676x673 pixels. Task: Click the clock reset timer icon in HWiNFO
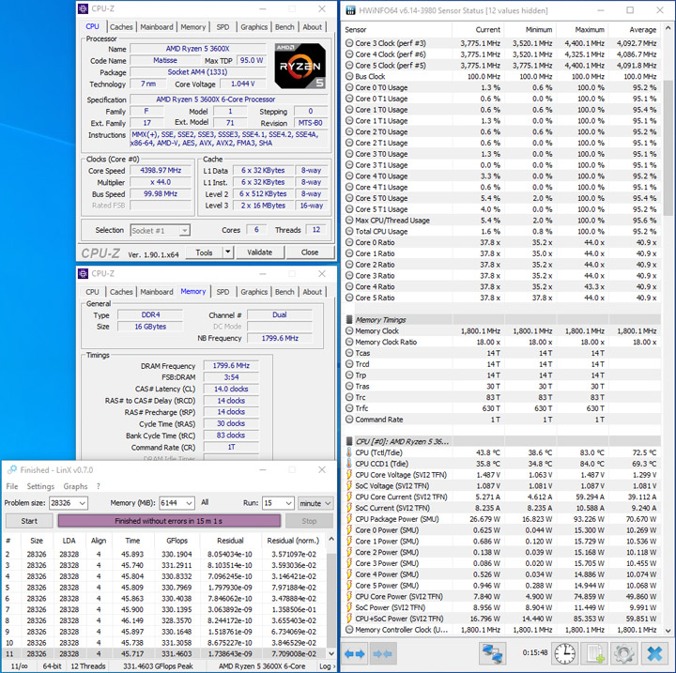[565, 653]
